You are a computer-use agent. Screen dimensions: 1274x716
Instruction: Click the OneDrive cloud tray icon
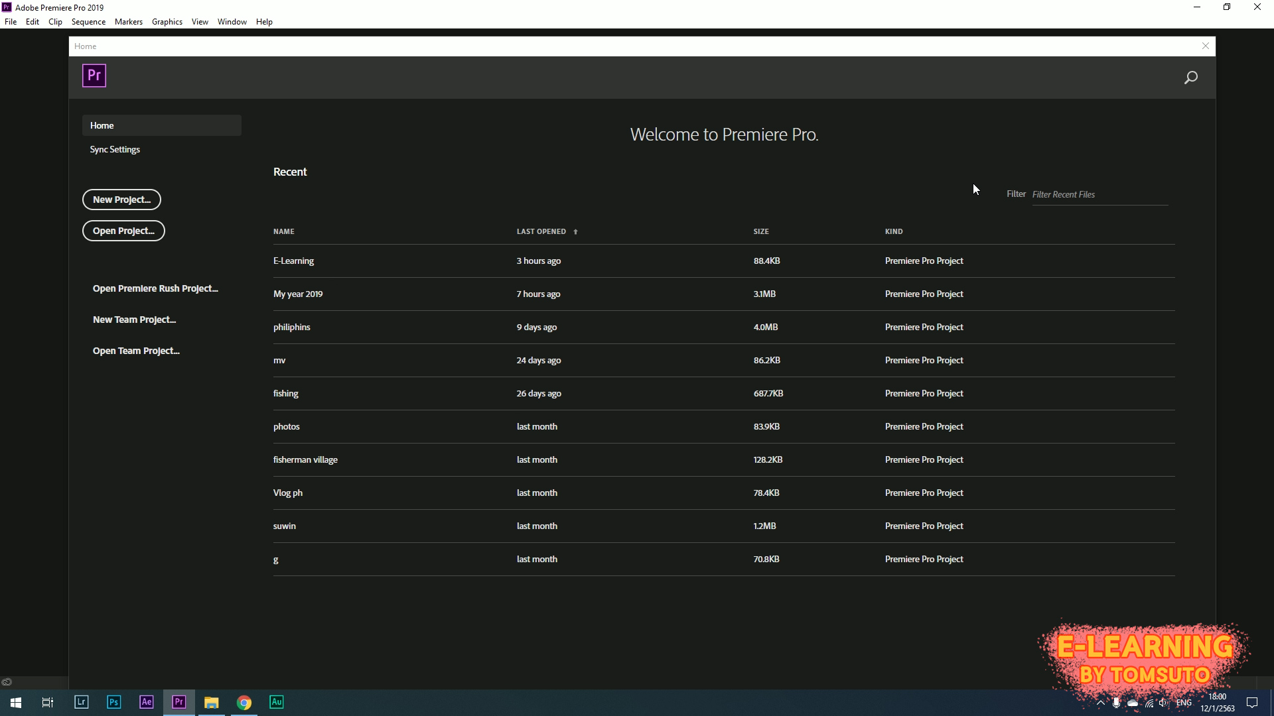[1133, 703]
